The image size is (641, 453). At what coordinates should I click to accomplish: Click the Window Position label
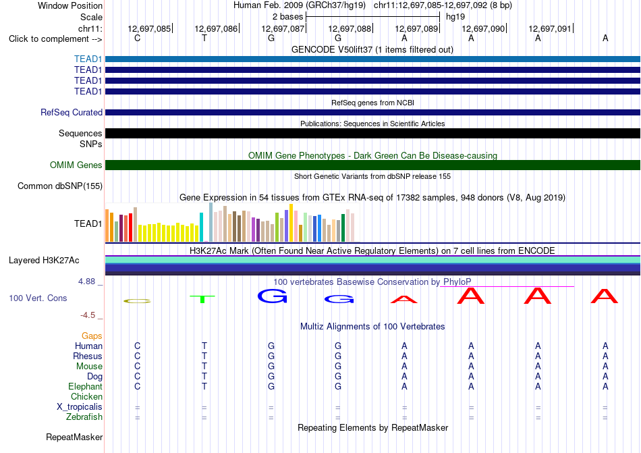coord(70,5)
